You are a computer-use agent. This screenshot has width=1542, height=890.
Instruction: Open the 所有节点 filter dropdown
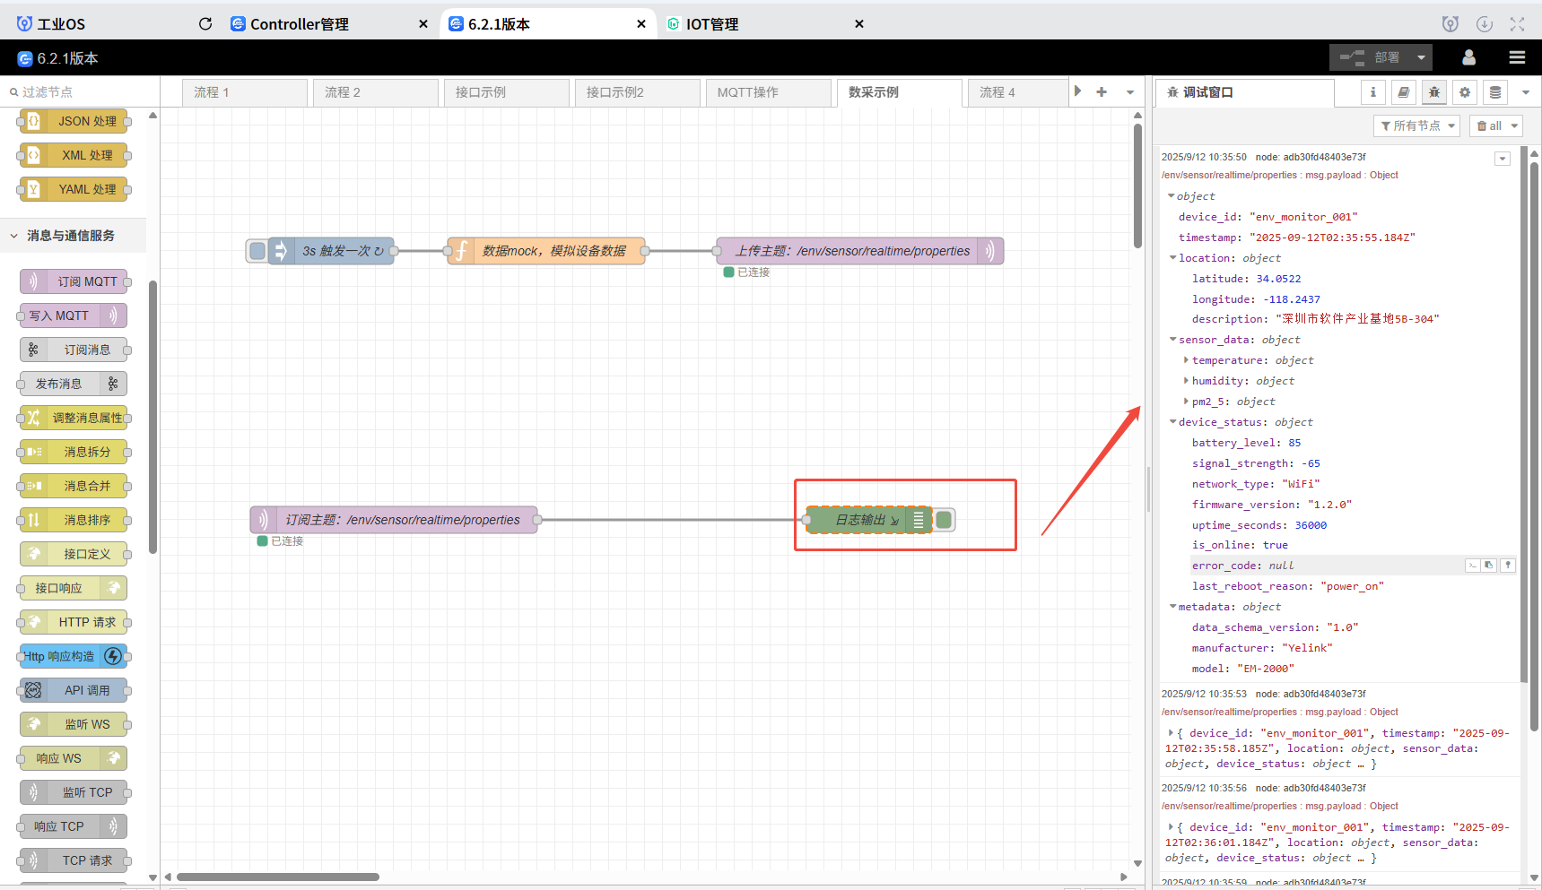[x=1416, y=125]
